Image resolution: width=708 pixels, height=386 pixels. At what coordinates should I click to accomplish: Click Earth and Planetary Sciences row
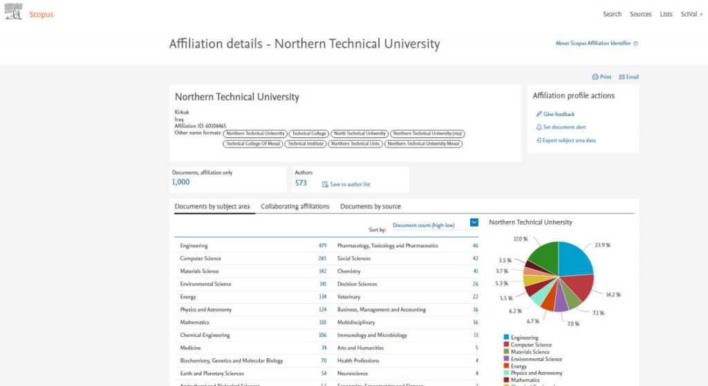click(253, 374)
